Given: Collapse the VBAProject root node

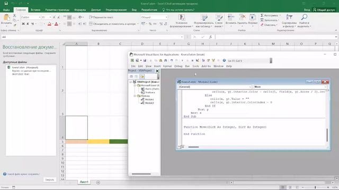Looking at the screenshot, I should pyautogui.click(x=131, y=82).
